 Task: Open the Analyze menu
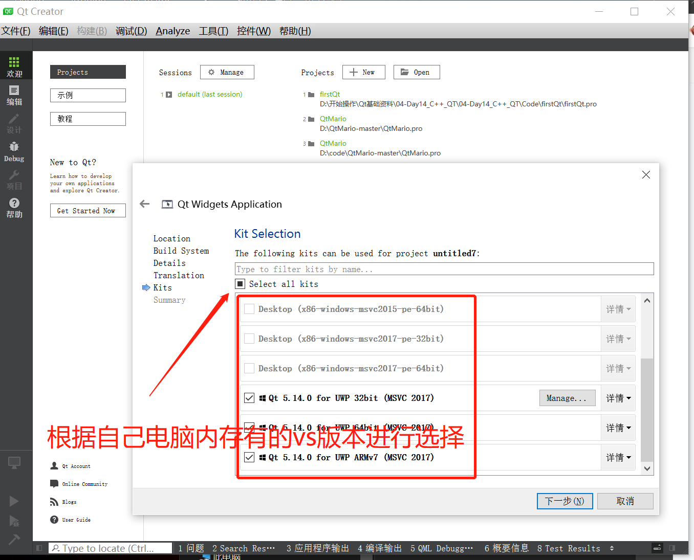coord(173,31)
